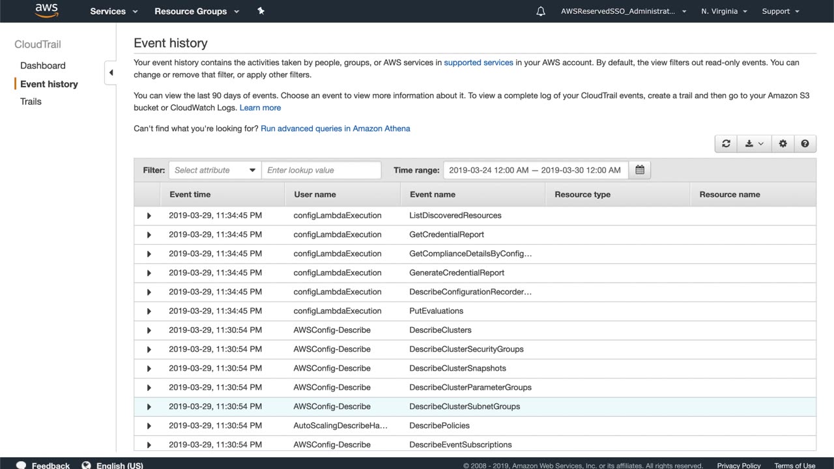
Task: Open the download events menu
Action: [x=754, y=144]
